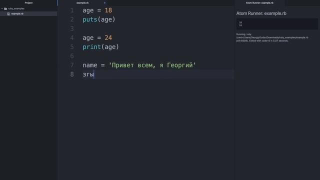The image size is (320, 180).
Task: Click the modified dot on example.rb tab
Action: tap(104, 3)
